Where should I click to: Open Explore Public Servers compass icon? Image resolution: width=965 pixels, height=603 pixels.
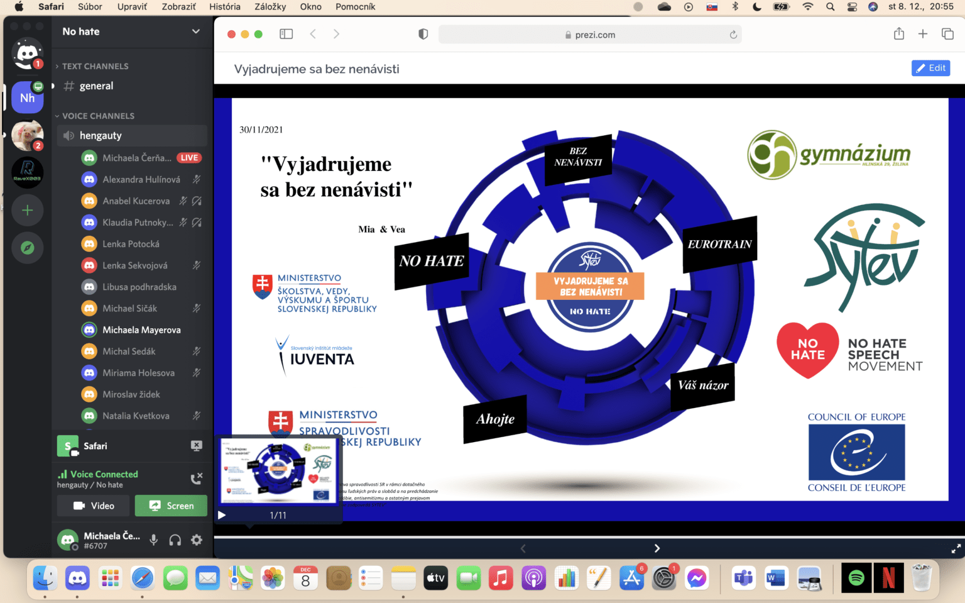pos(27,248)
